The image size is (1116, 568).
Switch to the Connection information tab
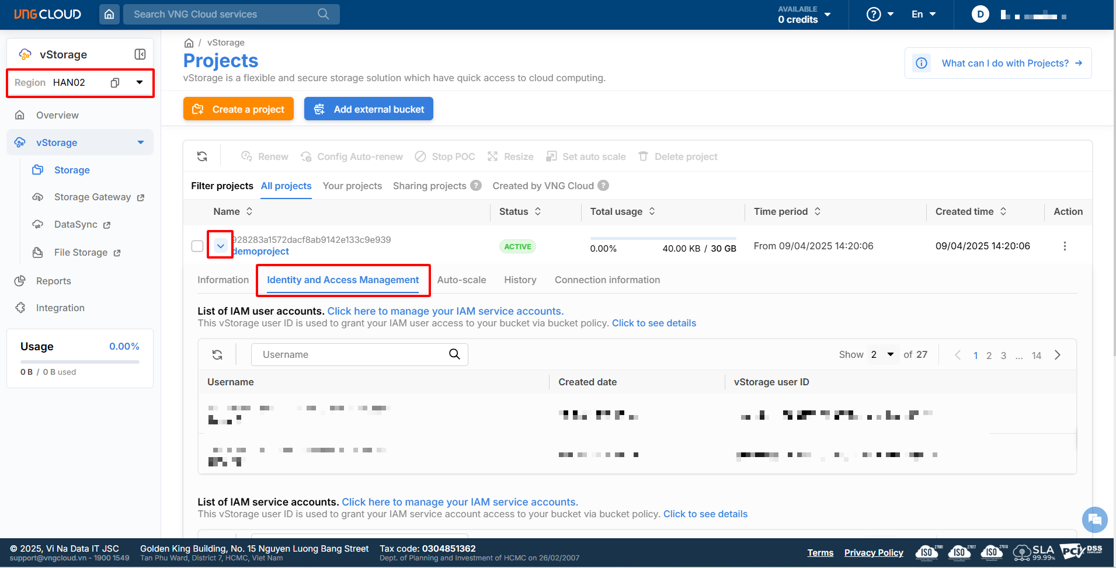pyautogui.click(x=607, y=280)
